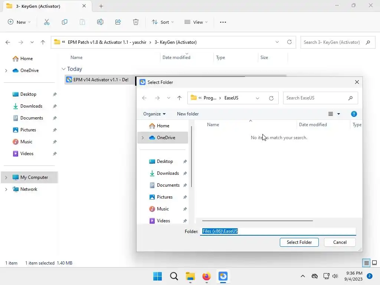Click the Folder path input field

[278, 231]
